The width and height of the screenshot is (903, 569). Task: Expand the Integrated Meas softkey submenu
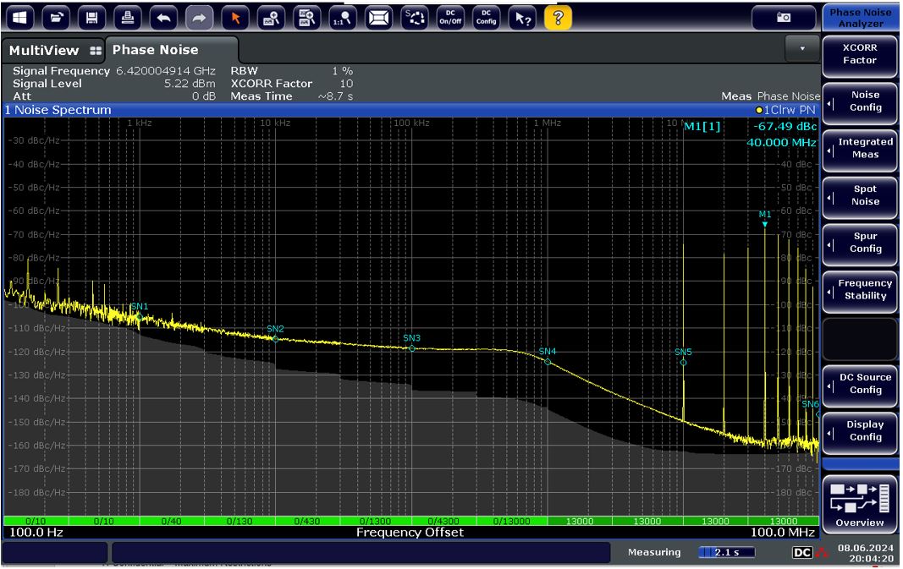tap(860, 149)
